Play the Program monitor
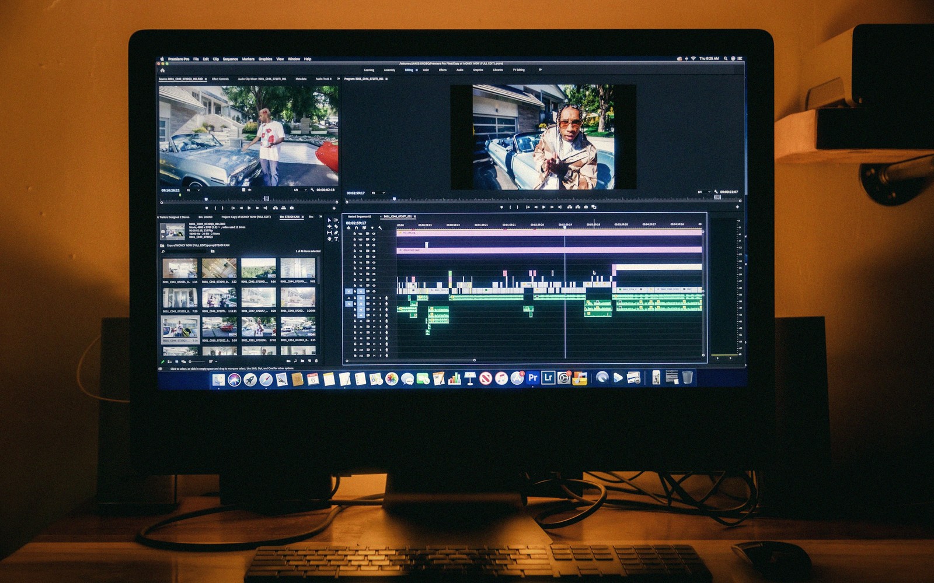Screen dimensions: 934x583 pyautogui.click(x=544, y=207)
